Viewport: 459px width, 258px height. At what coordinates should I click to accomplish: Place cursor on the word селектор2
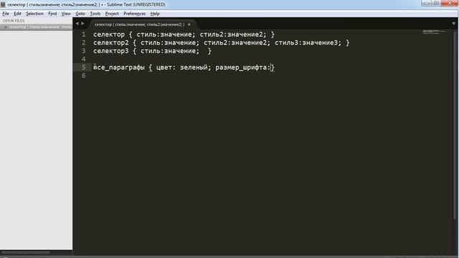tap(111, 43)
